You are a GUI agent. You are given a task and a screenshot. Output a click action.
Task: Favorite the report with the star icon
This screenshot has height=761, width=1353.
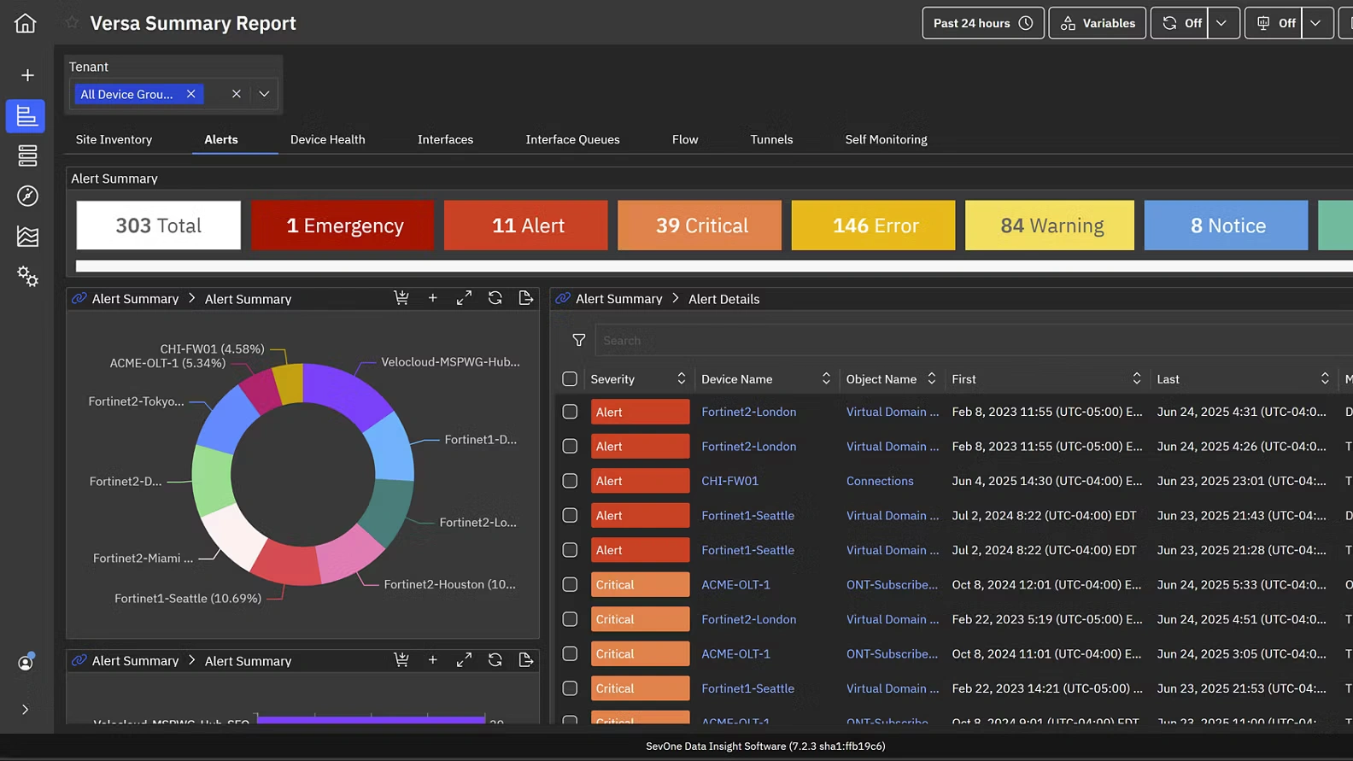tap(73, 23)
